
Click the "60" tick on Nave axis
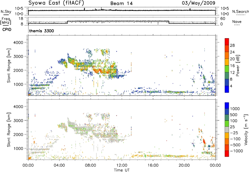[x=223, y=19]
